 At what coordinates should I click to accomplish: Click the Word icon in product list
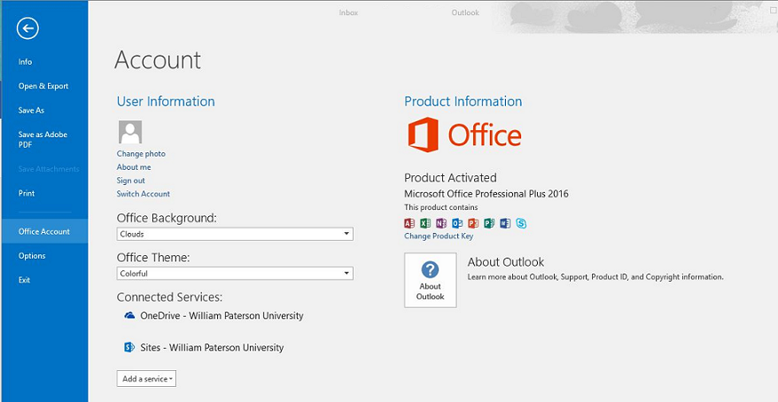click(x=505, y=223)
